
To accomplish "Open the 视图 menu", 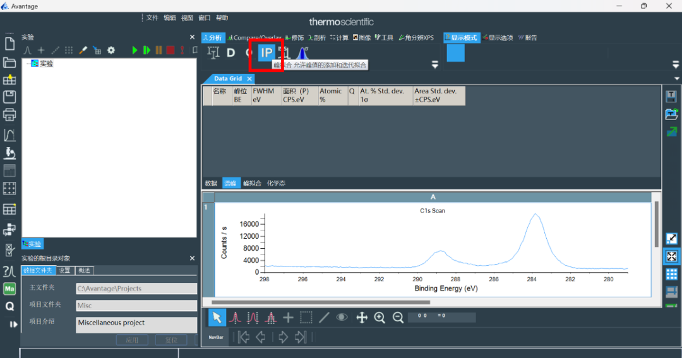I will tap(187, 18).
